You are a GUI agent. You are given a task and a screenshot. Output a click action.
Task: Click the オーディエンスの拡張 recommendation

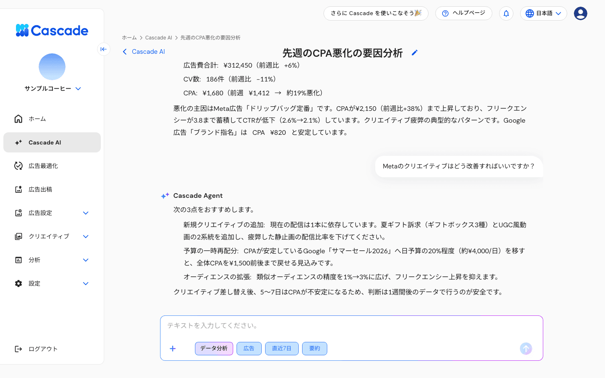(342, 277)
